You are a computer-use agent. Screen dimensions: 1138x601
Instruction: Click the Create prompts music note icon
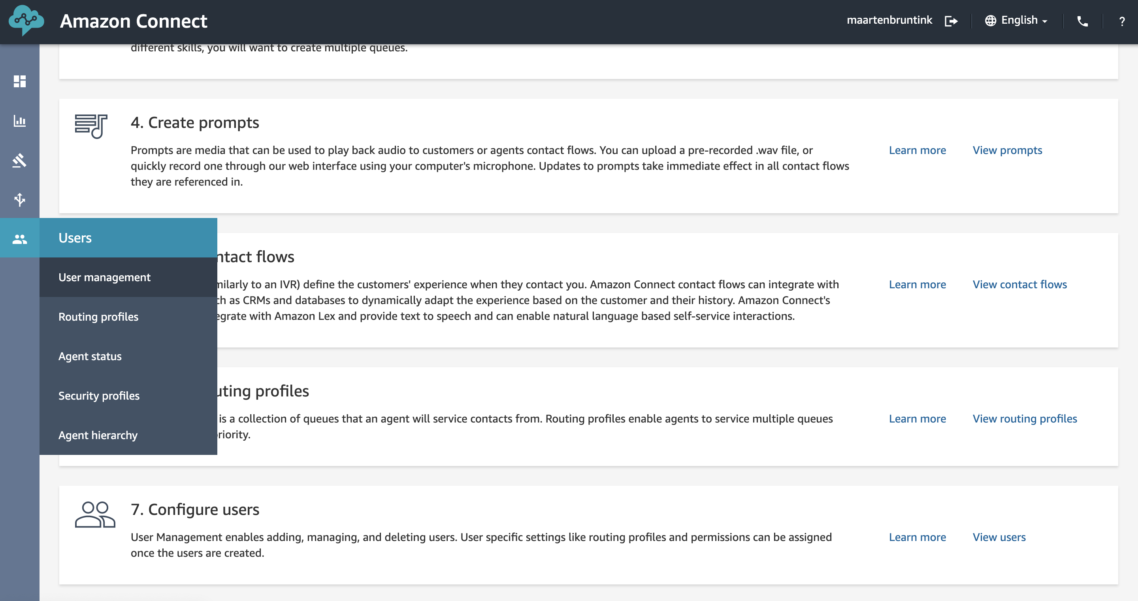[x=91, y=126]
